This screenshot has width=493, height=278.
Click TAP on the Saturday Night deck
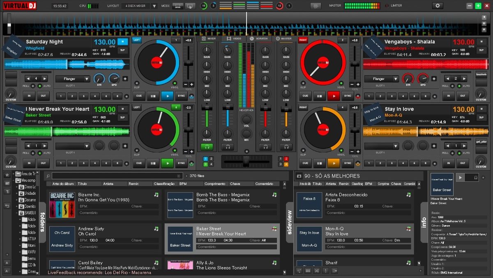click(122, 50)
